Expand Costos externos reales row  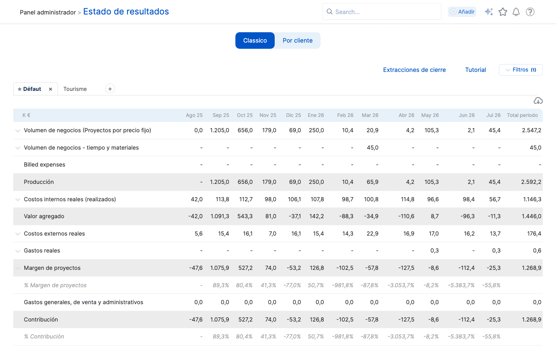click(x=18, y=234)
